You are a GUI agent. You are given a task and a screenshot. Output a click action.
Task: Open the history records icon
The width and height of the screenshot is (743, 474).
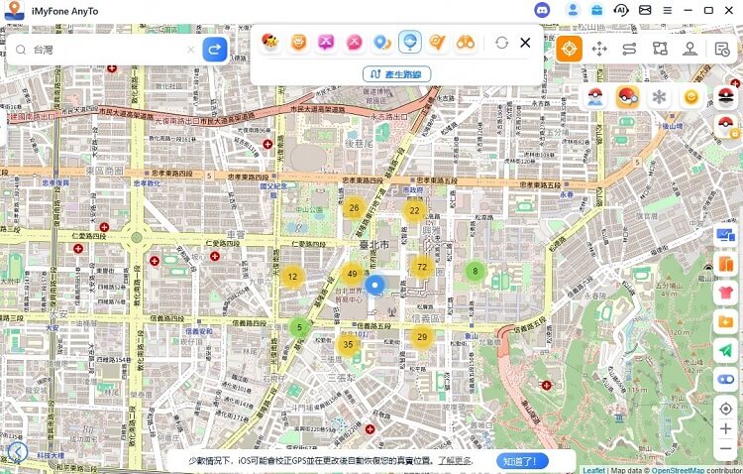click(722, 49)
